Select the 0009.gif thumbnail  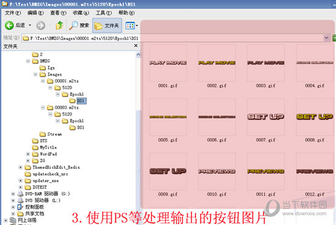(168, 171)
